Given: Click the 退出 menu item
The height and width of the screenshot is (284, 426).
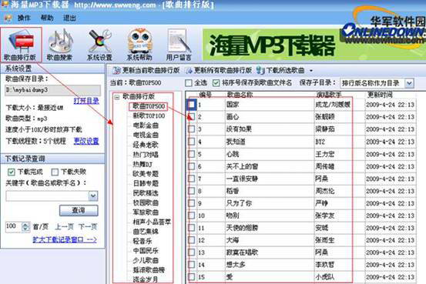Looking at the screenshot, I should coord(69,18).
